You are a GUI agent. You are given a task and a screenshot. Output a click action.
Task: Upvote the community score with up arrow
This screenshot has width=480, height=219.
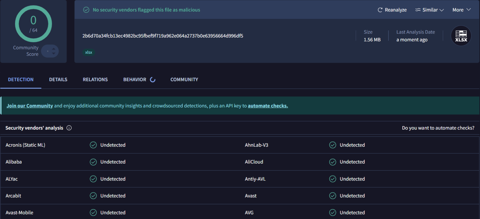pyautogui.click(x=53, y=49)
